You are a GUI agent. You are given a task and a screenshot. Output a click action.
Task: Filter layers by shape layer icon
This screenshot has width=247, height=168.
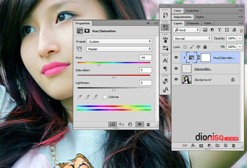(x=227, y=30)
